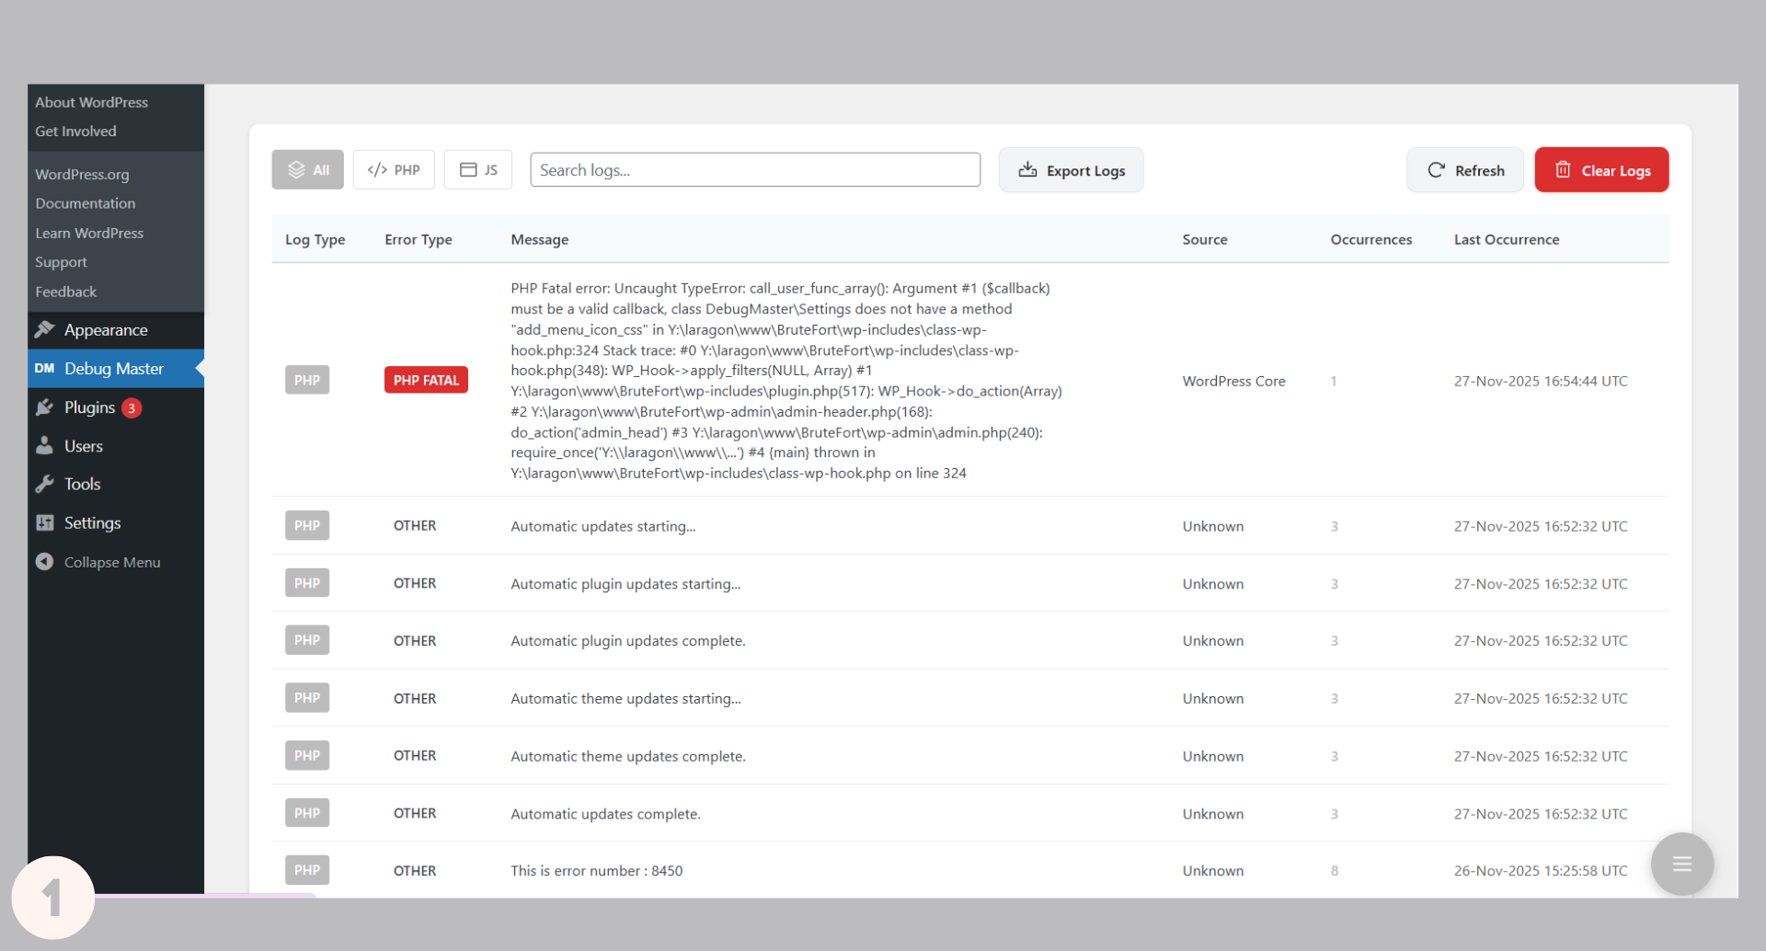The image size is (1766, 951).
Task: Click PHP badge in 'This is error number' row
Action: point(307,870)
